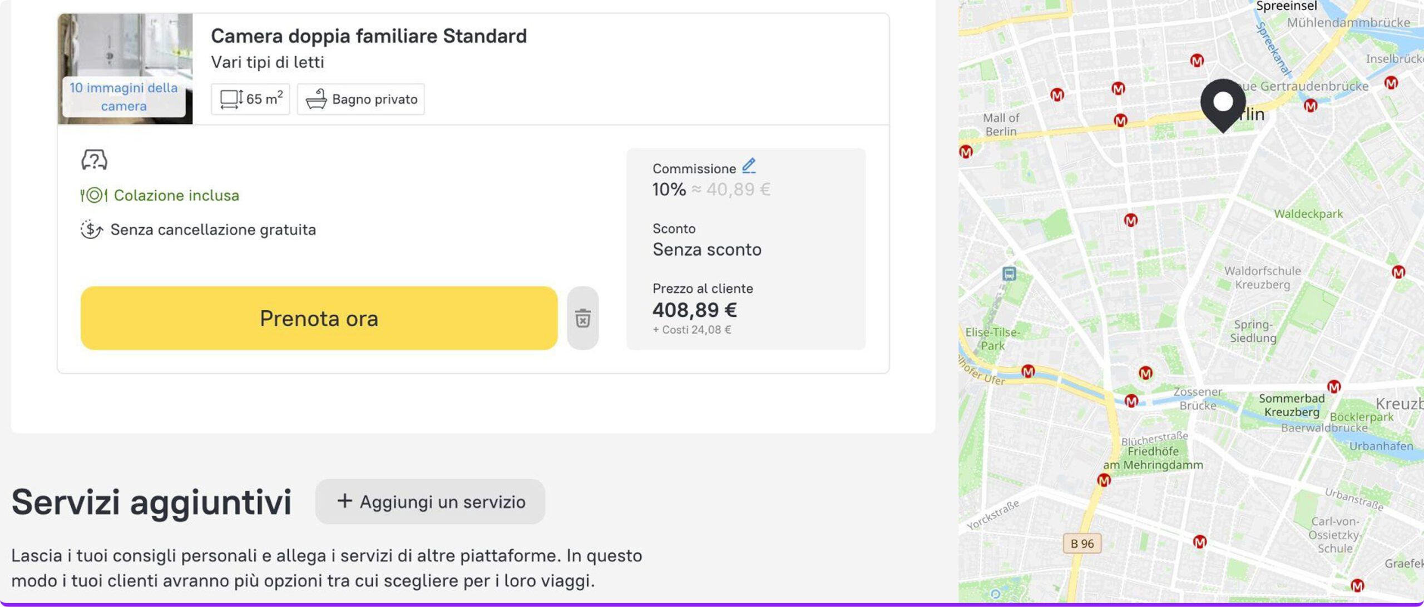Viewport: 1424px width, 607px height.
Task: Click Aggiungi un servizio button
Action: tap(430, 501)
